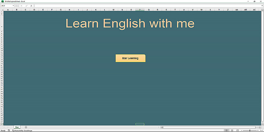
Task: Select column P header
Action: 140,10
